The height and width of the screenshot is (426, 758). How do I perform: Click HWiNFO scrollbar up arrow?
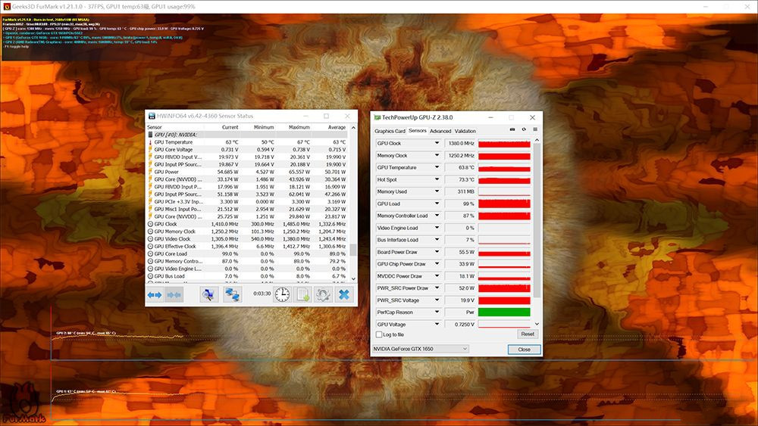(x=353, y=128)
